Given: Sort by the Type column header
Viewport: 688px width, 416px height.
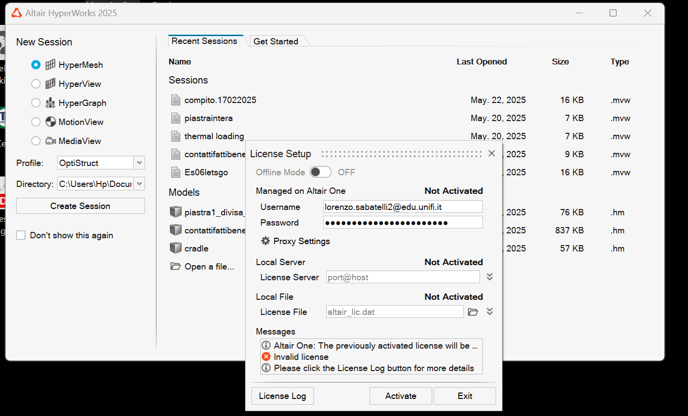Looking at the screenshot, I should pyautogui.click(x=619, y=62).
